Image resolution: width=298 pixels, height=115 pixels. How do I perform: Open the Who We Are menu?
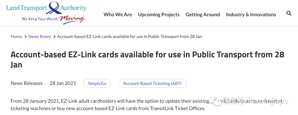pos(118,15)
